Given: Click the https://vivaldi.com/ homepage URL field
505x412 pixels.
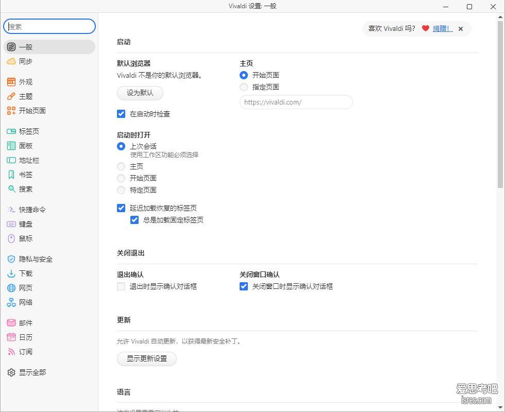Looking at the screenshot, I should tap(296, 102).
